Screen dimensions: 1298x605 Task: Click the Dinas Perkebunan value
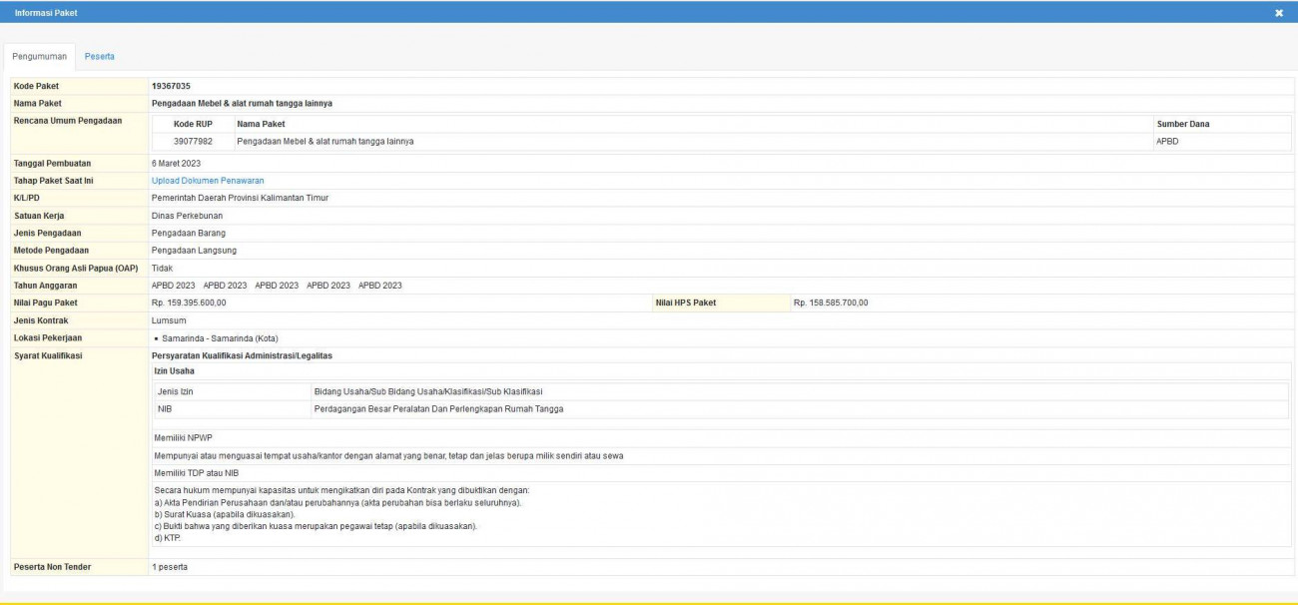[x=187, y=215]
